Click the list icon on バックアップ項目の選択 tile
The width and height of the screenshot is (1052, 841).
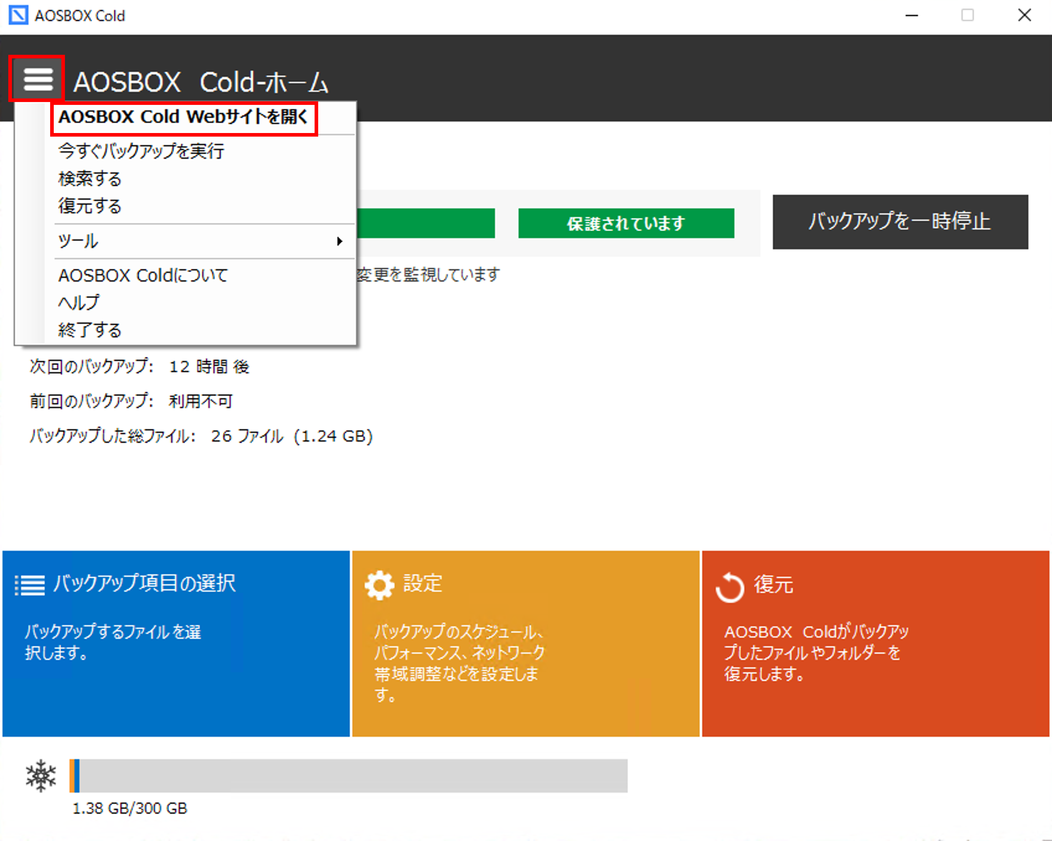[30, 585]
